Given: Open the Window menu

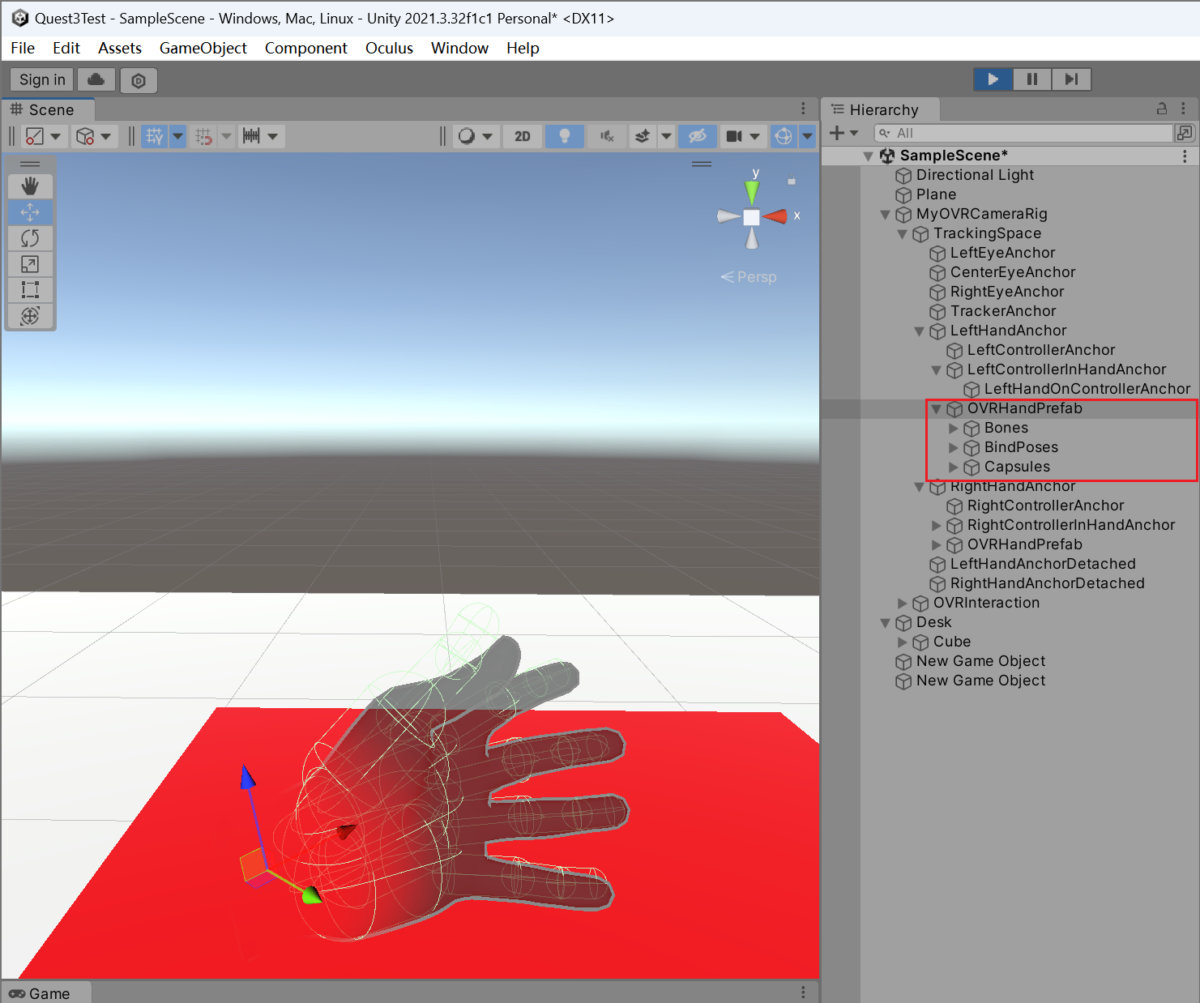Looking at the screenshot, I should click(x=459, y=48).
